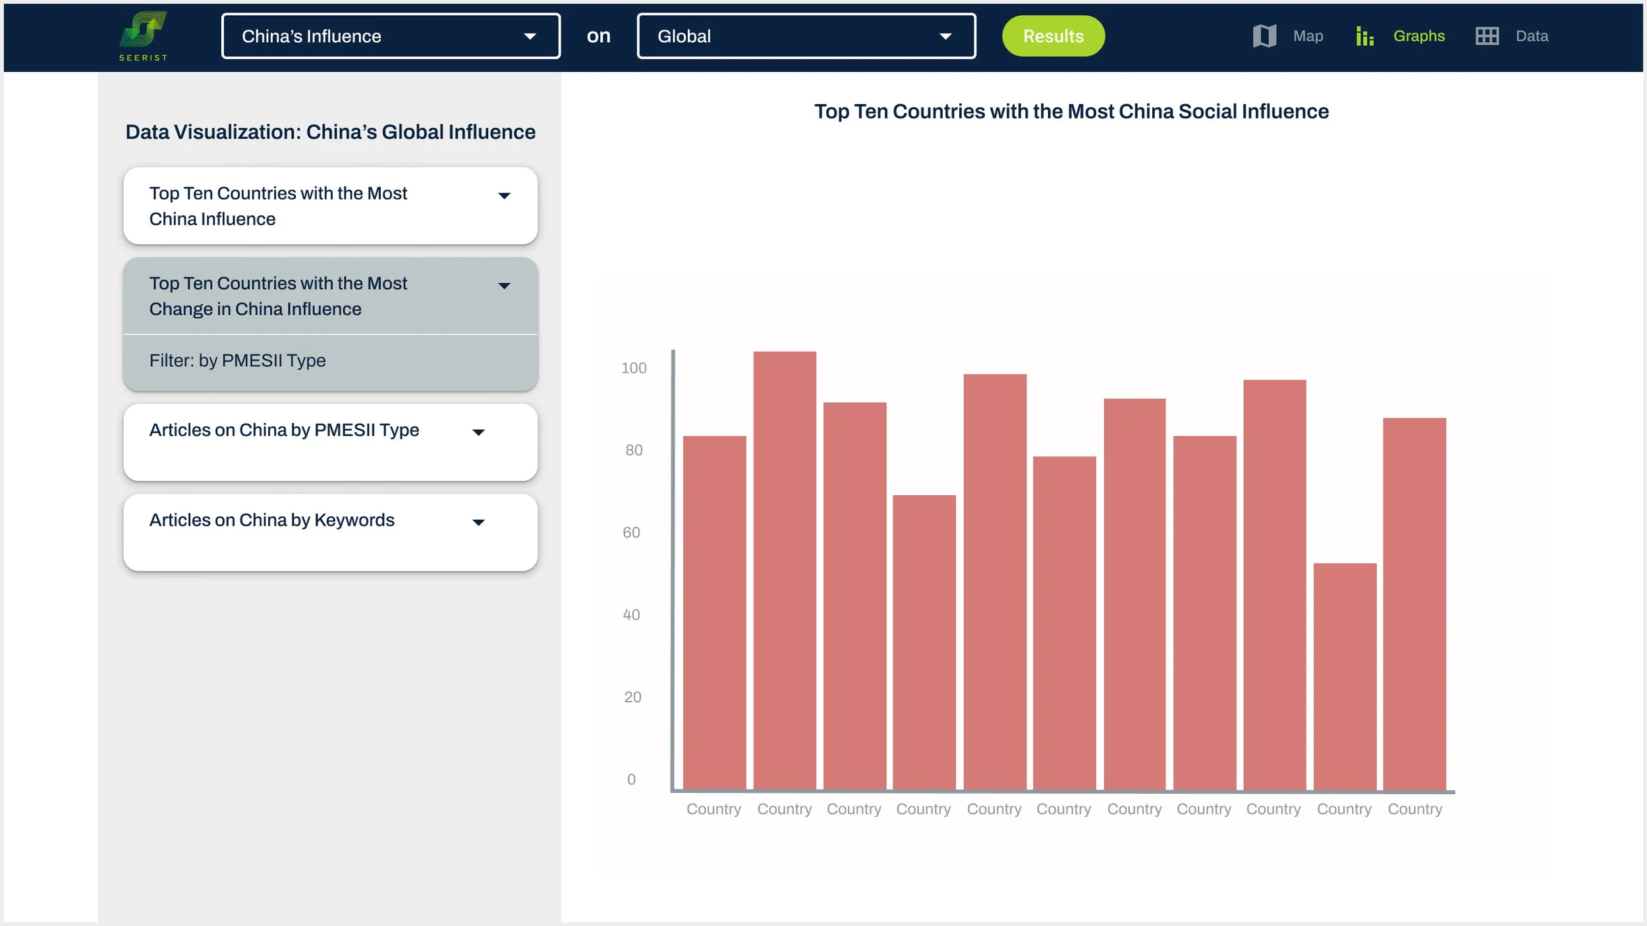Click the Graphs bar chart icon

(1364, 36)
